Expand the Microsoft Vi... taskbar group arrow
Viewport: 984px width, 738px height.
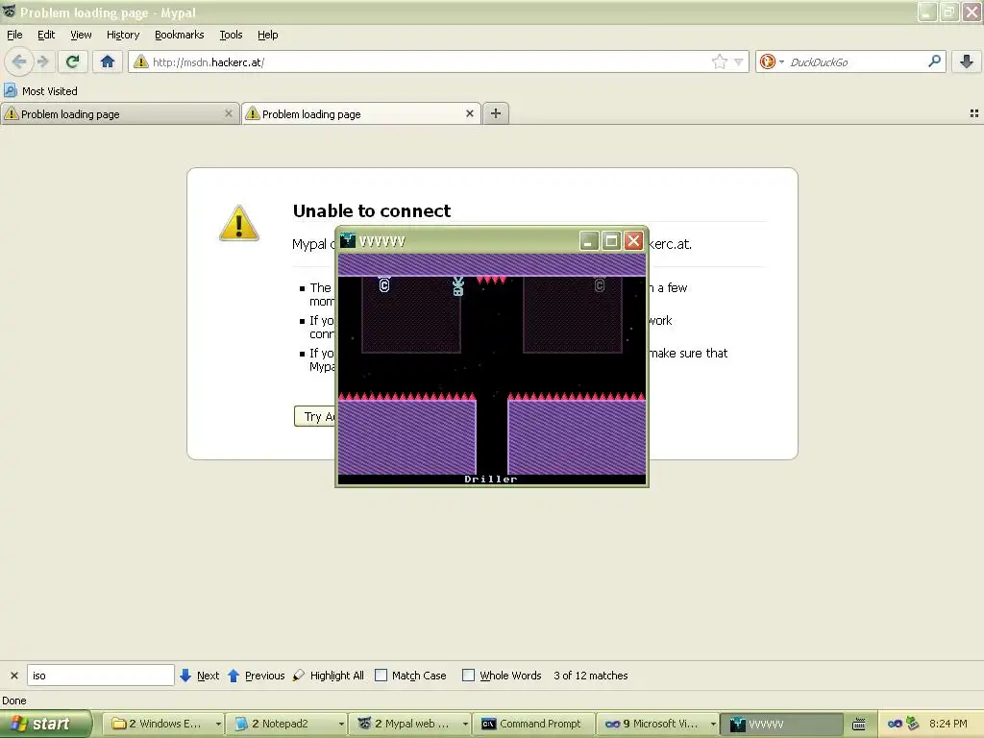pos(713,724)
